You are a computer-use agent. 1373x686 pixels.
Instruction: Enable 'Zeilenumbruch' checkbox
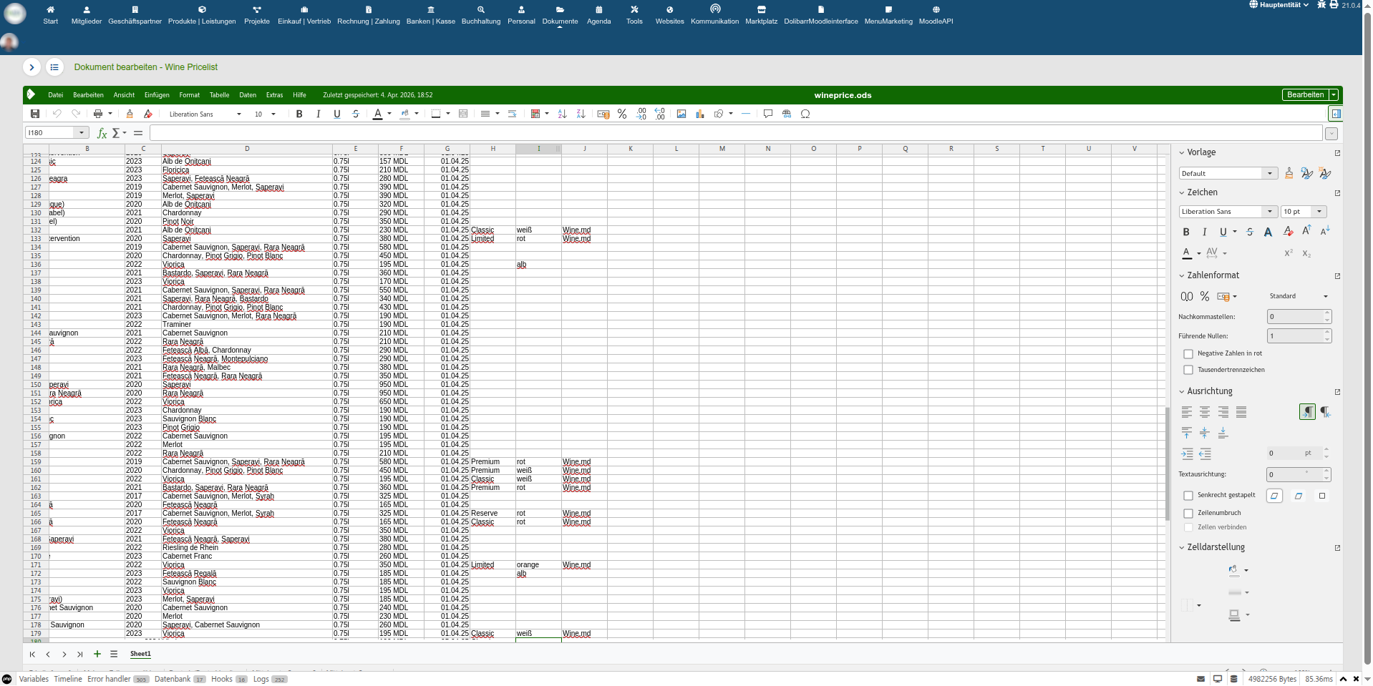[x=1188, y=513]
